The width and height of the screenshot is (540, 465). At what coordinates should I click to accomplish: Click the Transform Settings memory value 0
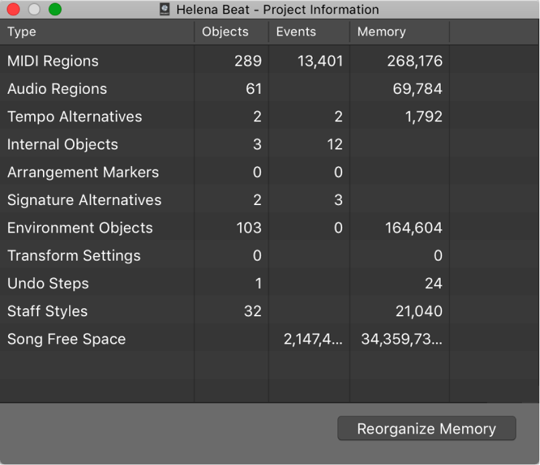point(438,255)
